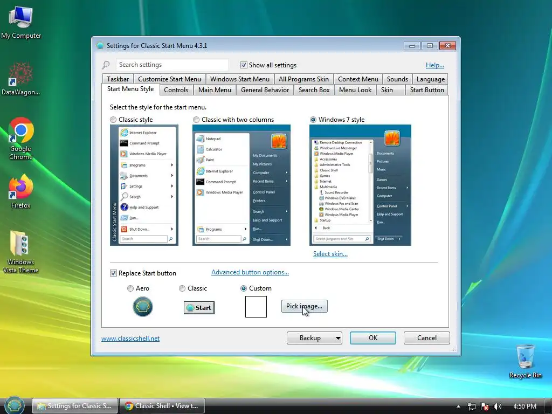This screenshot has height=414, width=552.
Task: Open the Main Menu tab
Action: [215, 90]
